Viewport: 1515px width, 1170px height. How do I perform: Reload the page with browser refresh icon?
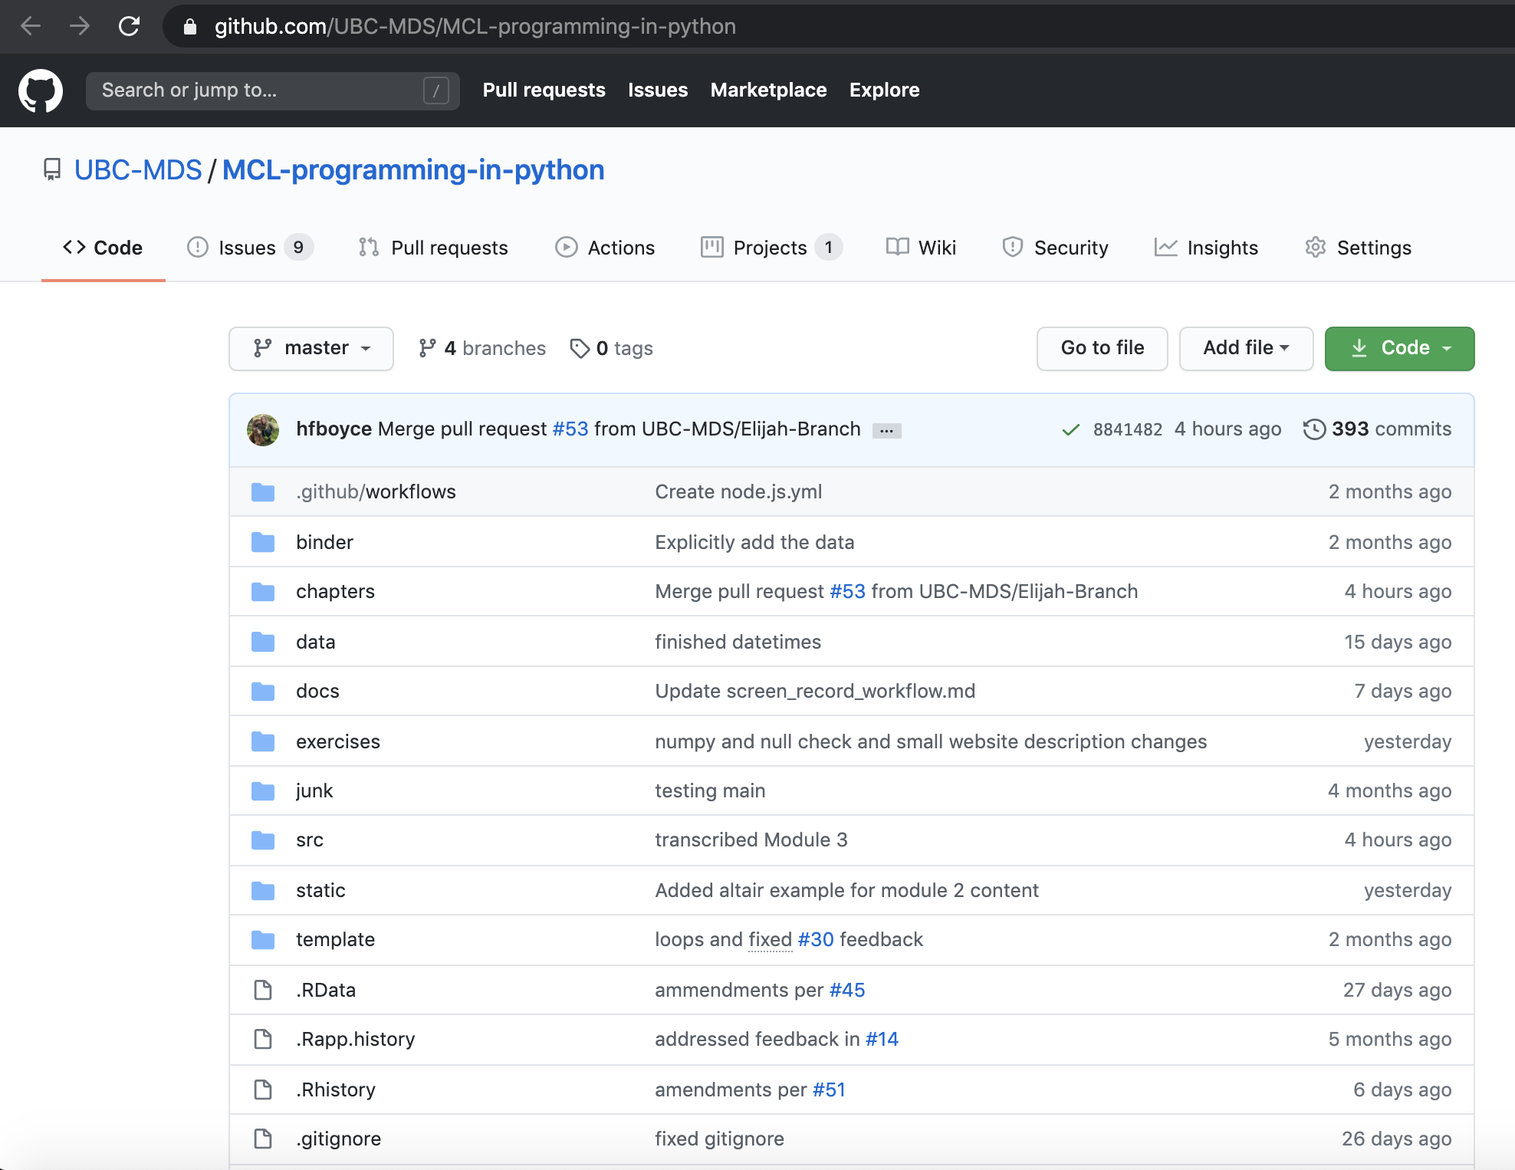(x=129, y=27)
